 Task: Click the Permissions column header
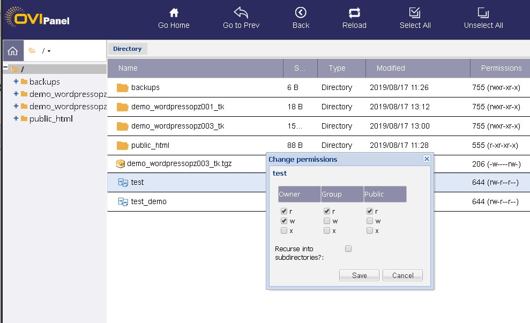coord(500,68)
